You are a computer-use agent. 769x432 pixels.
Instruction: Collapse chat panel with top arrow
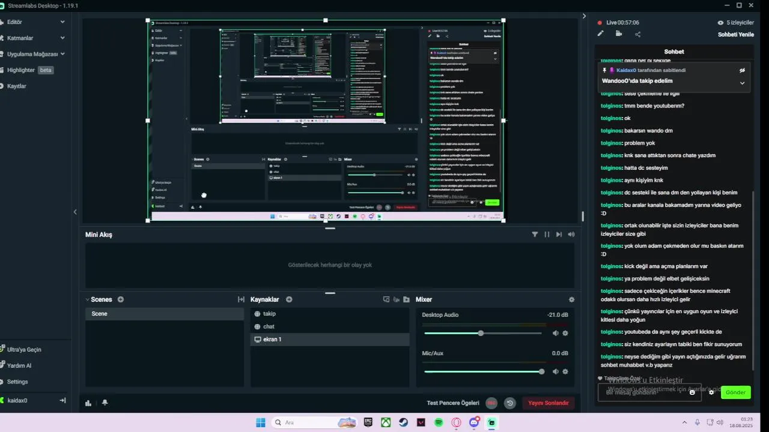point(584,16)
